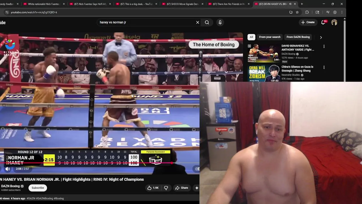The image size is (362, 204).
Task: Click 'DAZN Boxing' under Benavidez video
Action: pyautogui.click(x=288, y=54)
